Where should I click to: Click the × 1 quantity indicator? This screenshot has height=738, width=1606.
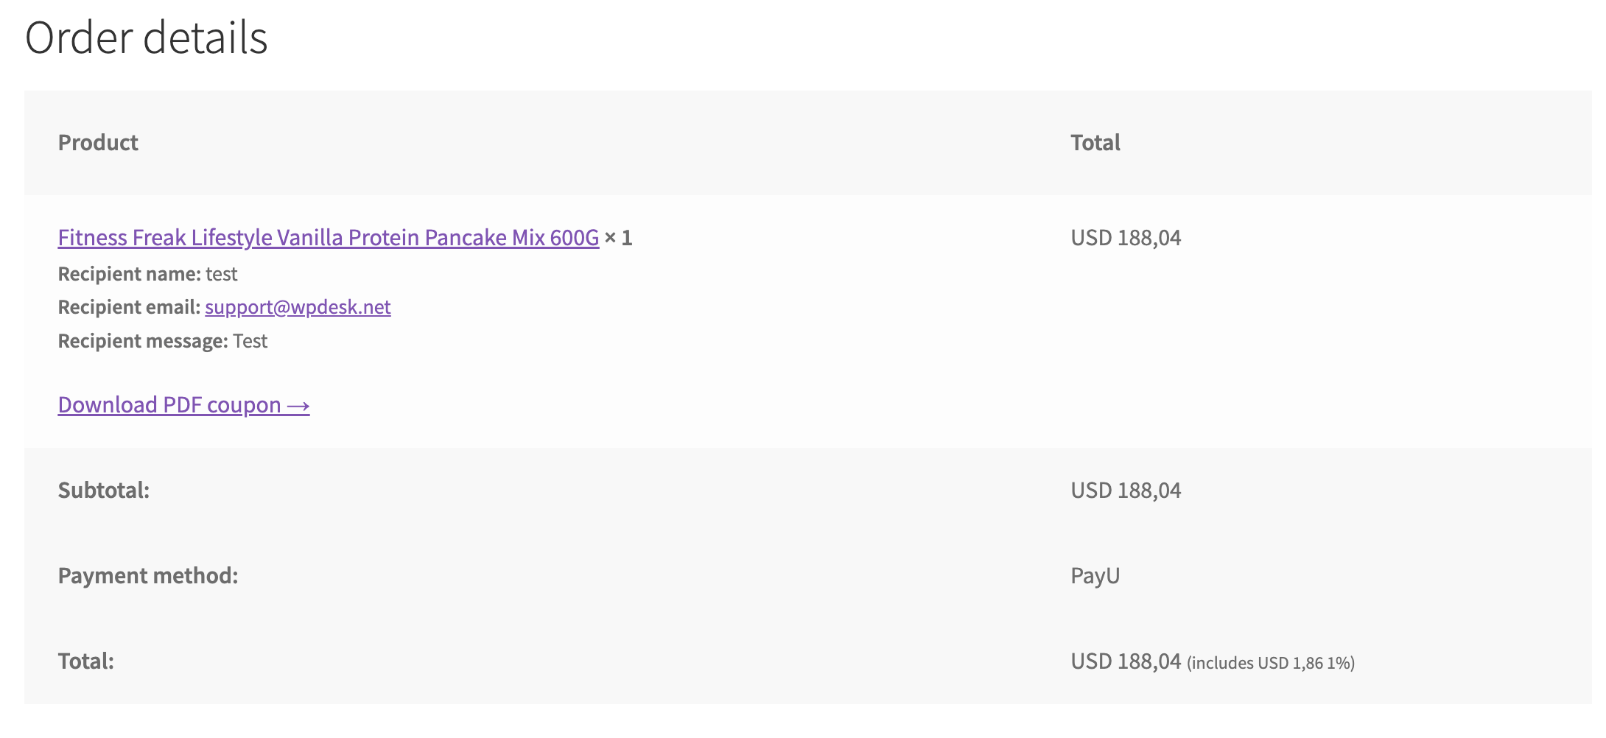coord(618,237)
